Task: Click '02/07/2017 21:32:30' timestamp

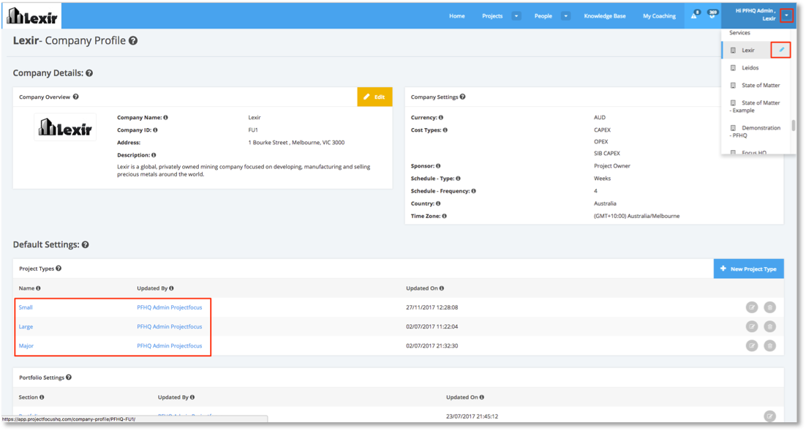Action: point(432,345)
